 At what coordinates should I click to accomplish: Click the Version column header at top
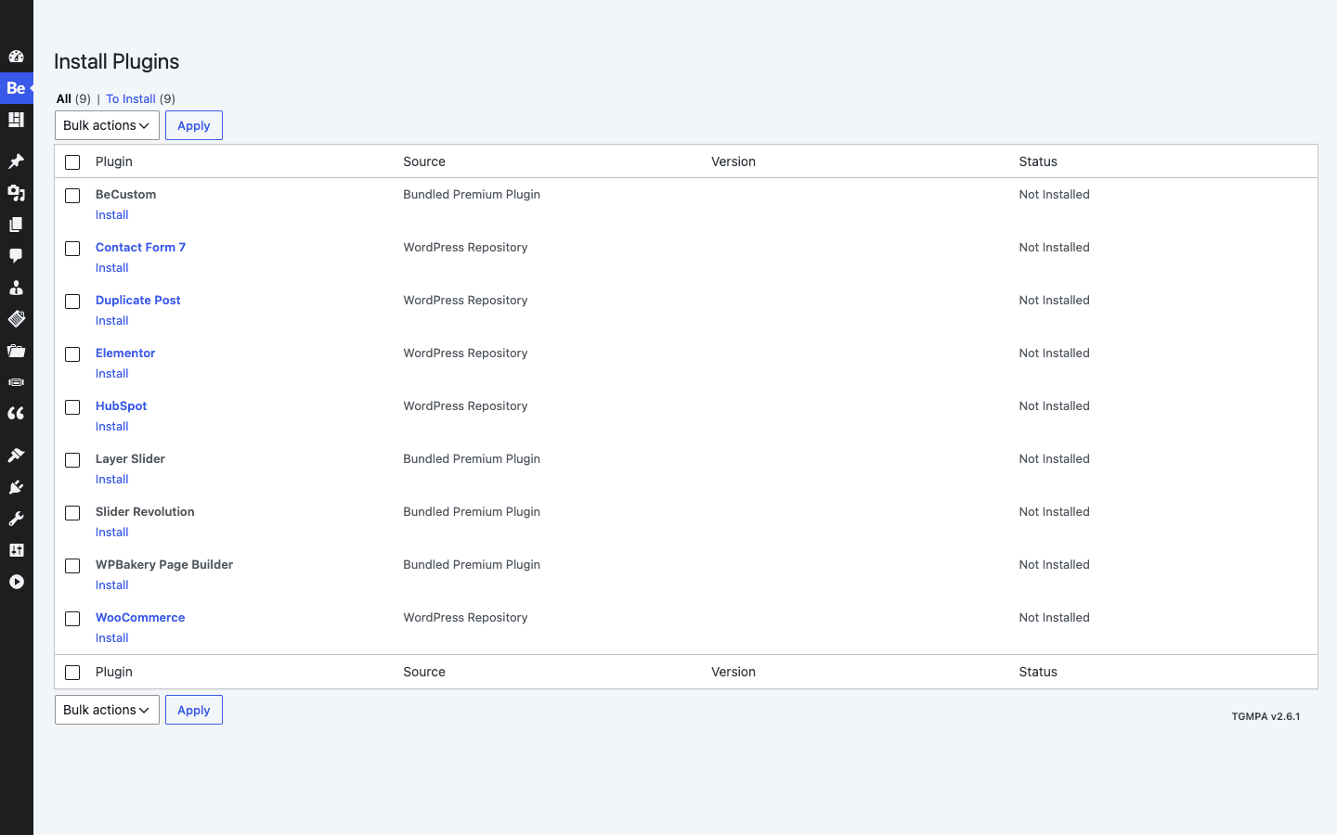(x=733, y=161)
